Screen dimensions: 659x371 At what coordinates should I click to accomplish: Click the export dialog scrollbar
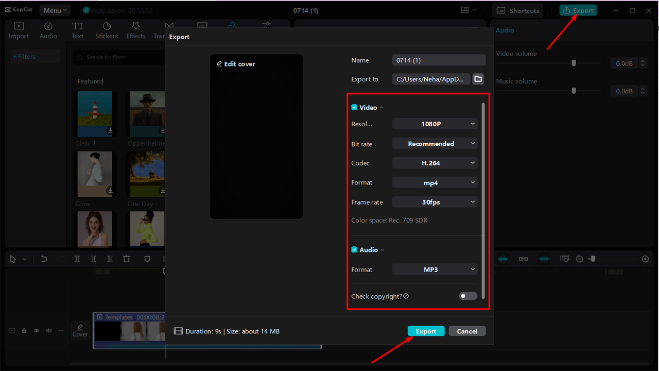click(x=483, y=201)
